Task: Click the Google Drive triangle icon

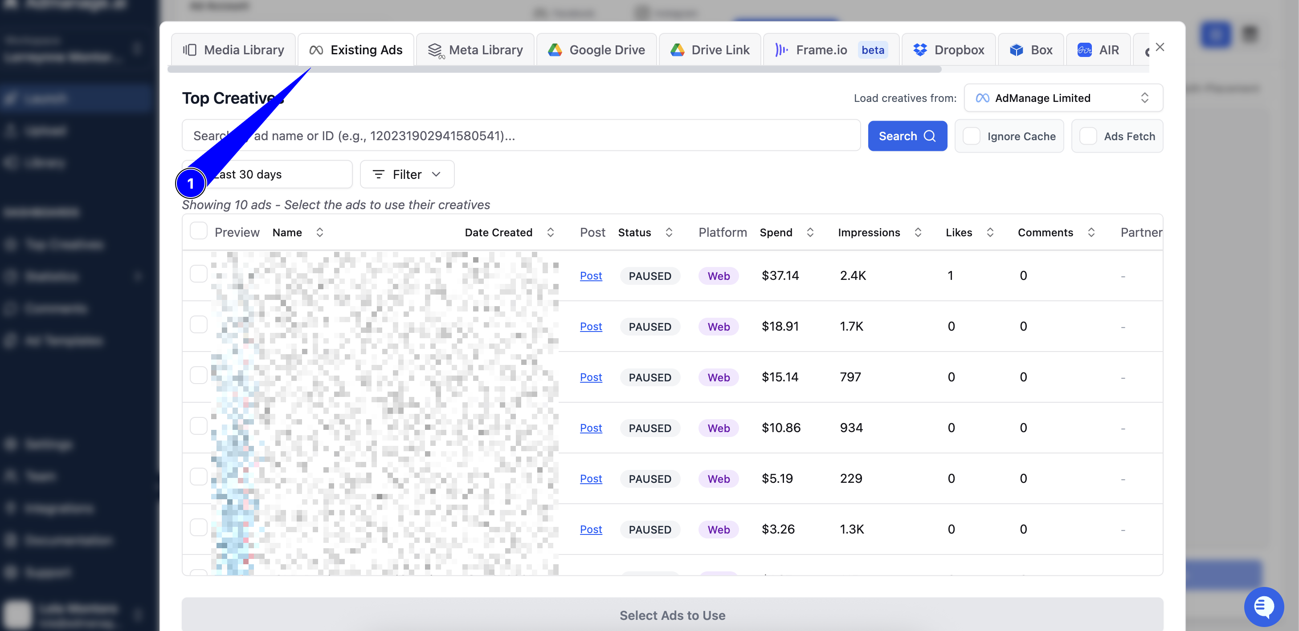Action: [x=555, y=50]
